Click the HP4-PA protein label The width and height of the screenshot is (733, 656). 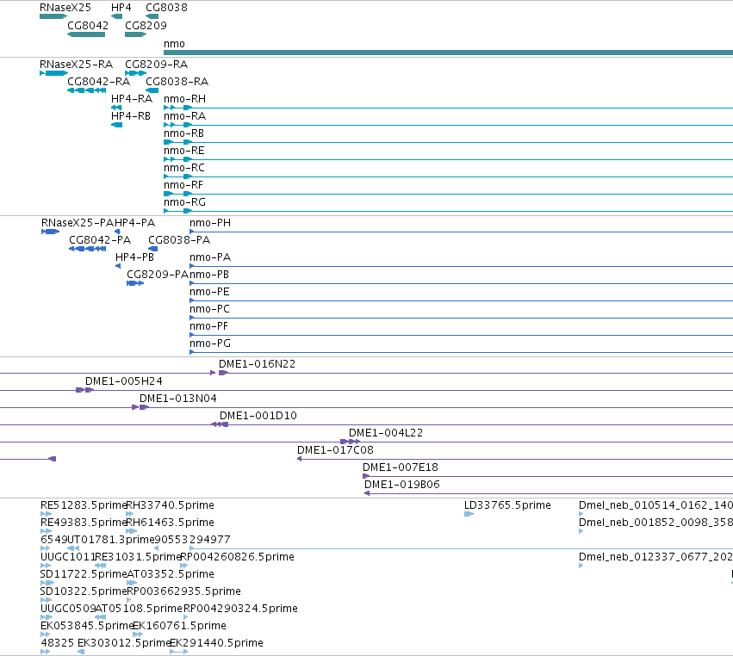click(x=135, y=223)
